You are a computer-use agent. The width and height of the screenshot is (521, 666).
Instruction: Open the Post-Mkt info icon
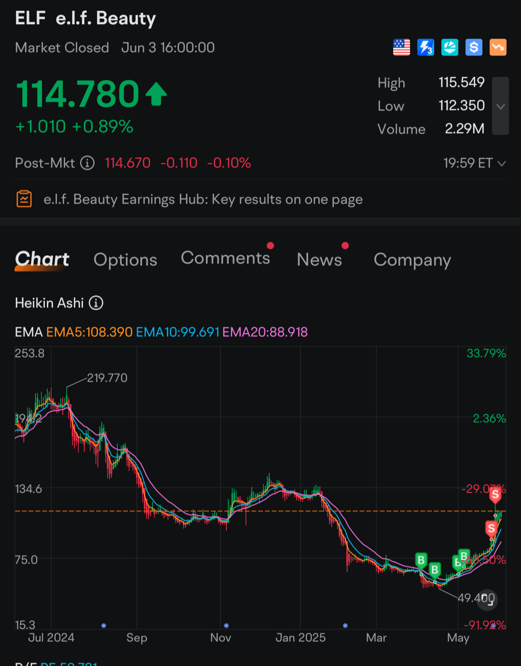click(x=87, y=163)
